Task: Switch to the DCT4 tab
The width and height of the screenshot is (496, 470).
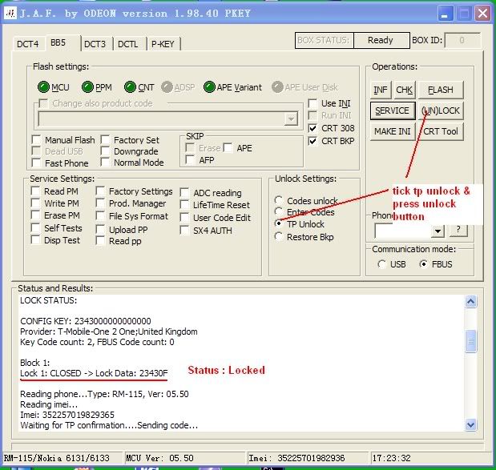Action: [28, 44]
